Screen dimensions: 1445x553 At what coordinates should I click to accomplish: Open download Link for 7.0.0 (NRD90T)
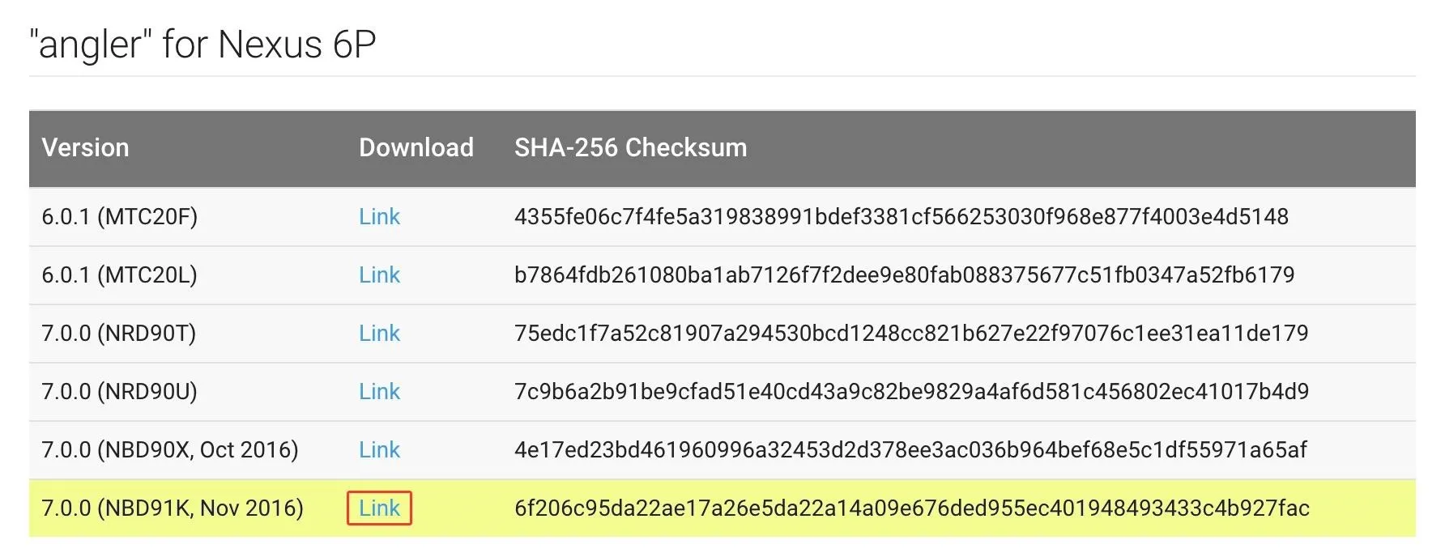click(379, 334)
